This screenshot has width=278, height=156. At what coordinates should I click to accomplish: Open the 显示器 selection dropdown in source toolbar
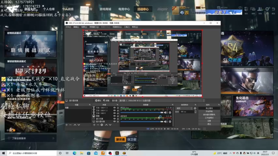tap(162, 101)
